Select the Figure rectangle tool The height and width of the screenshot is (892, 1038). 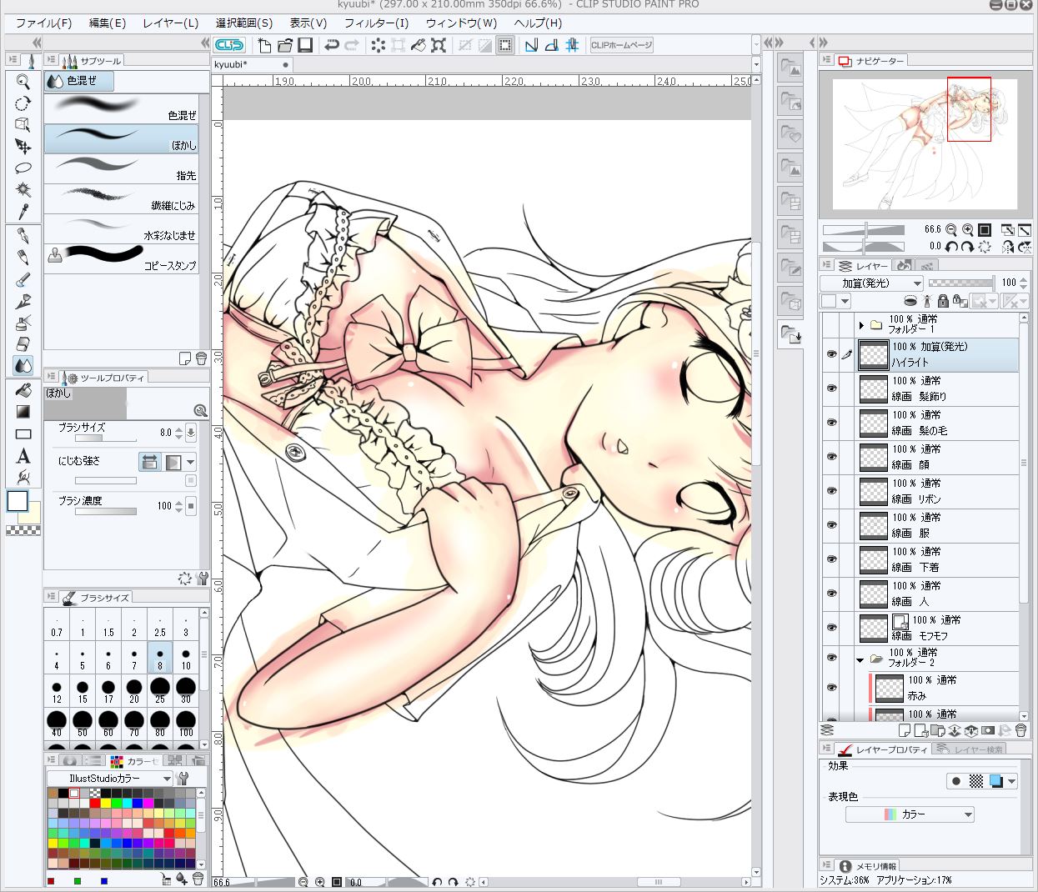(x=23, y=433)
